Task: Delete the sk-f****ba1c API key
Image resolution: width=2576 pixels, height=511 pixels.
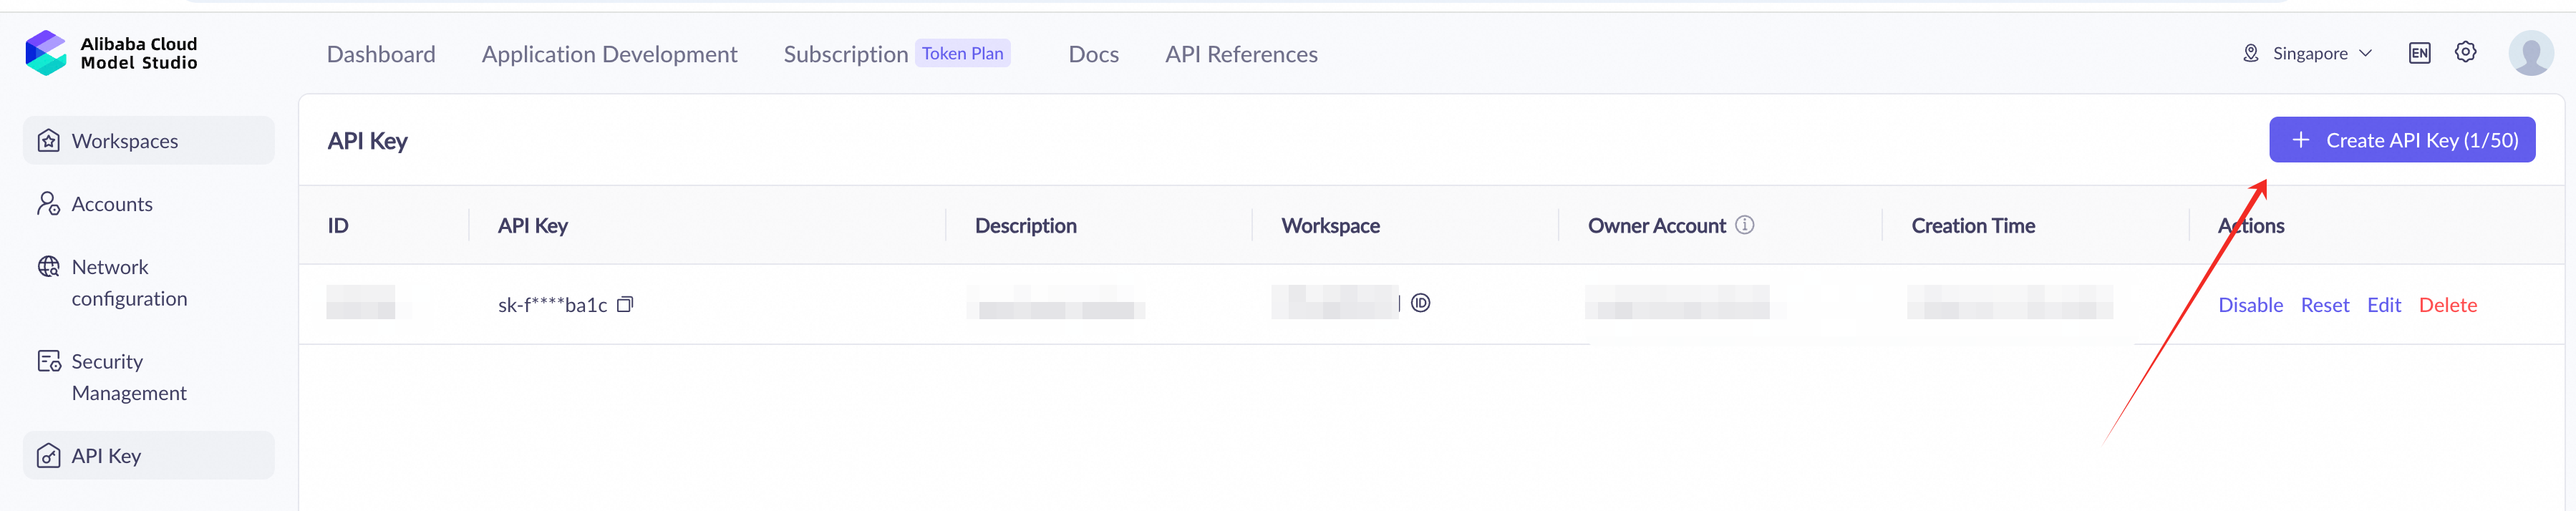Action: [x=2447, y=305]
